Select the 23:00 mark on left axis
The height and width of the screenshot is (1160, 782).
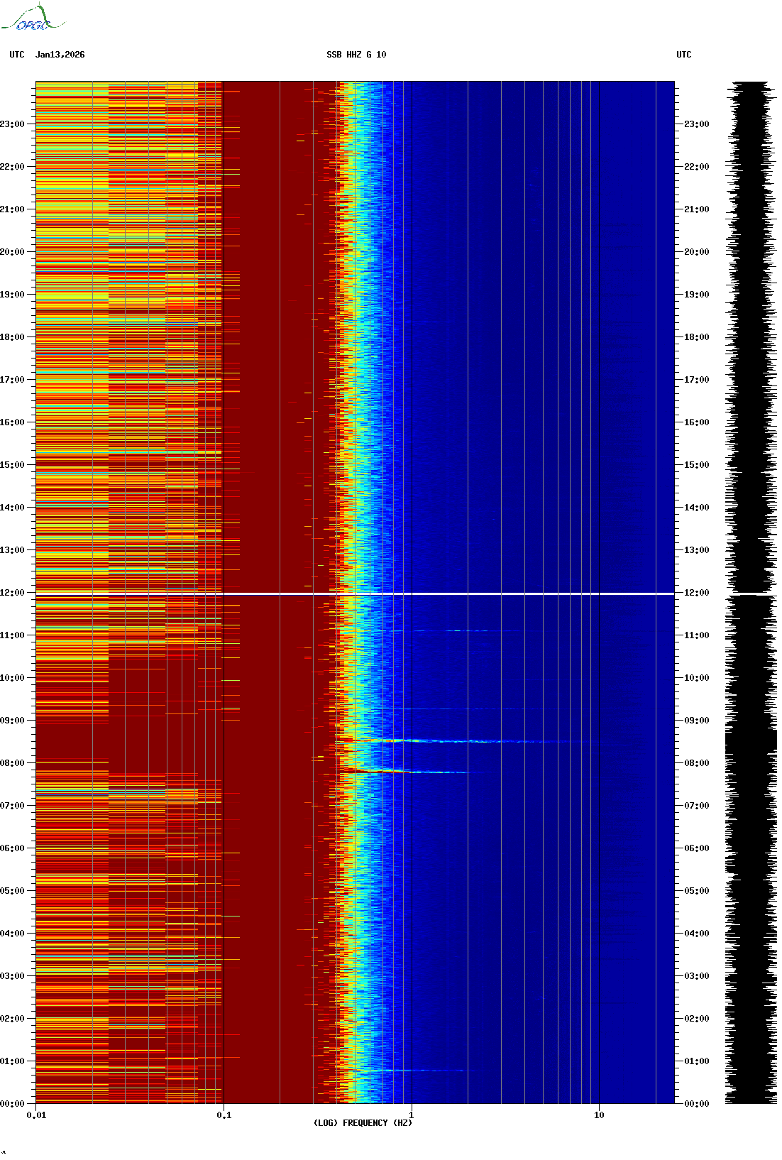[x=13, y=124]
